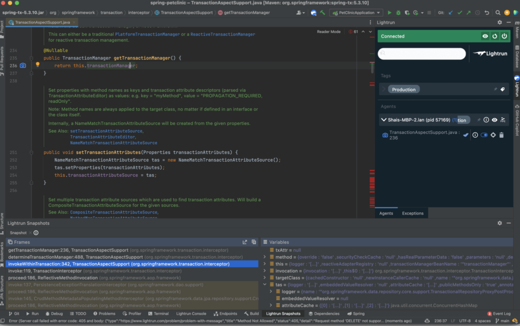
Task: Collapse the Shais-MBP-2.lan agent entry
Action: 384,120
